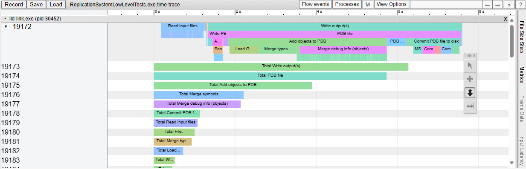
Task: Click the scrollbar down arrow
Action: pos(511,162)
